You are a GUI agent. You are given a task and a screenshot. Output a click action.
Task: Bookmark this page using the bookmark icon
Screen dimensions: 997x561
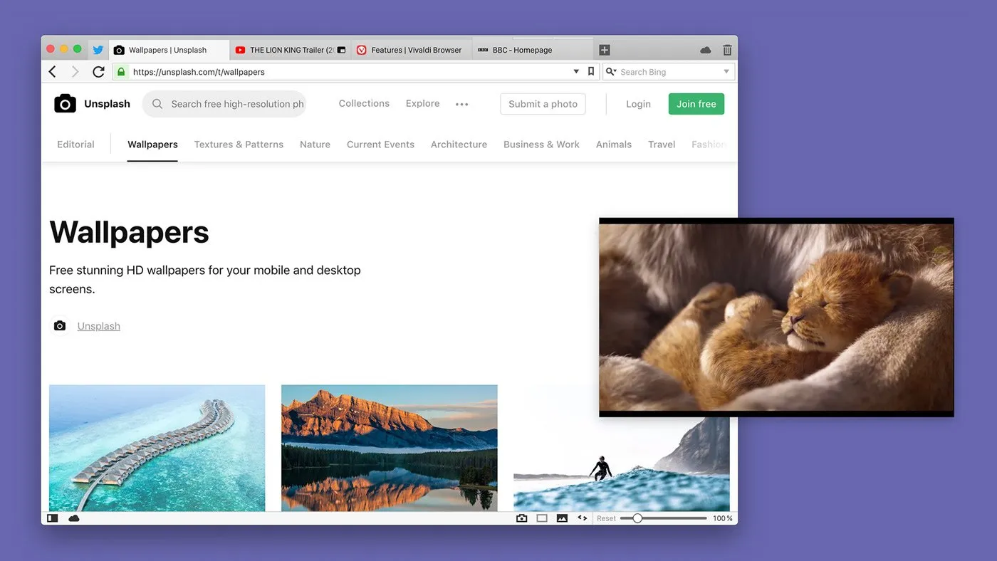[590, 72]
